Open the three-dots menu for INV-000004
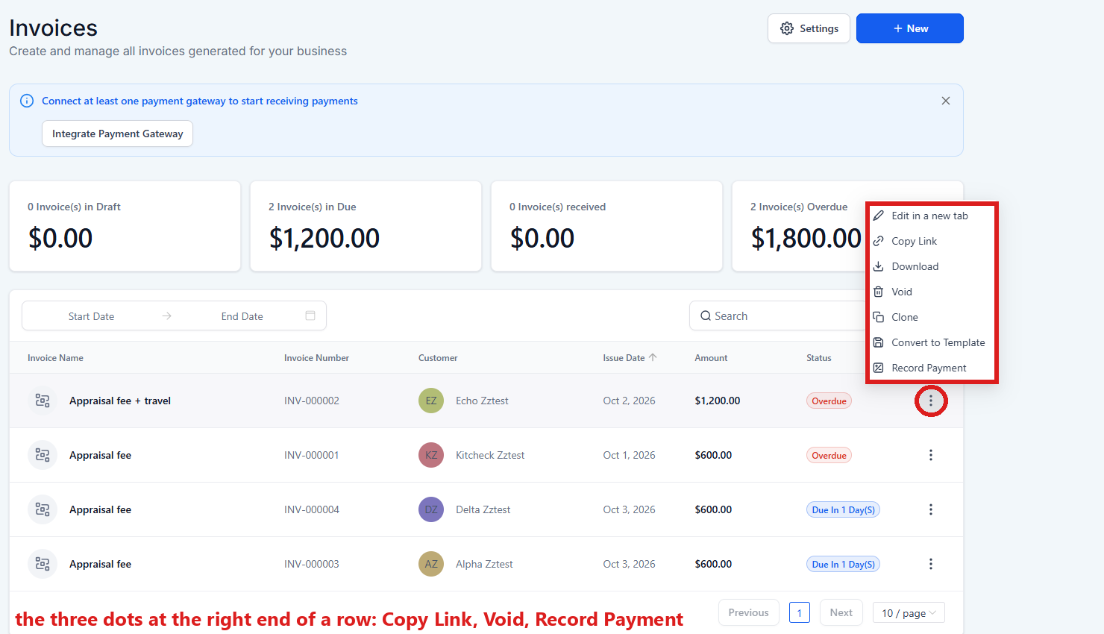This screenshot has width=1104, height=634. coord(930,509)
